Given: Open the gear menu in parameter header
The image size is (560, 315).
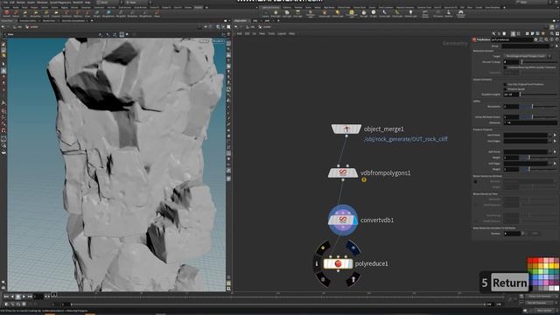Looking at the screenshot, I should pos(535,39).
